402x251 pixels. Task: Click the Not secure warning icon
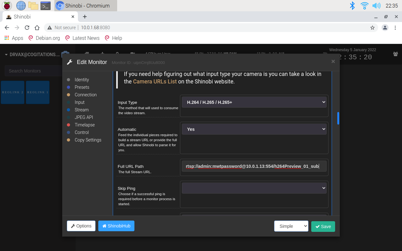coord(49,28)
